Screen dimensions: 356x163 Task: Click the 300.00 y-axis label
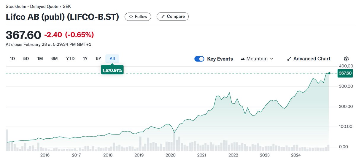point(346,86)
